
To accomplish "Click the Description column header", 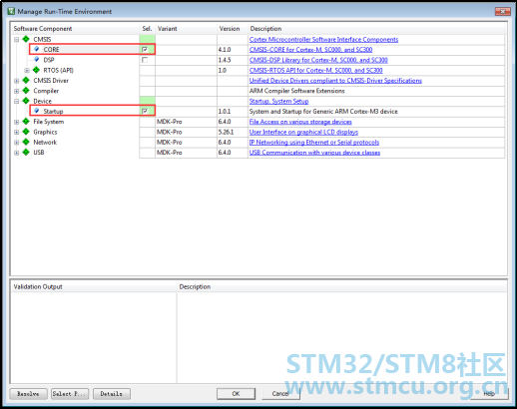I will 377,29.
